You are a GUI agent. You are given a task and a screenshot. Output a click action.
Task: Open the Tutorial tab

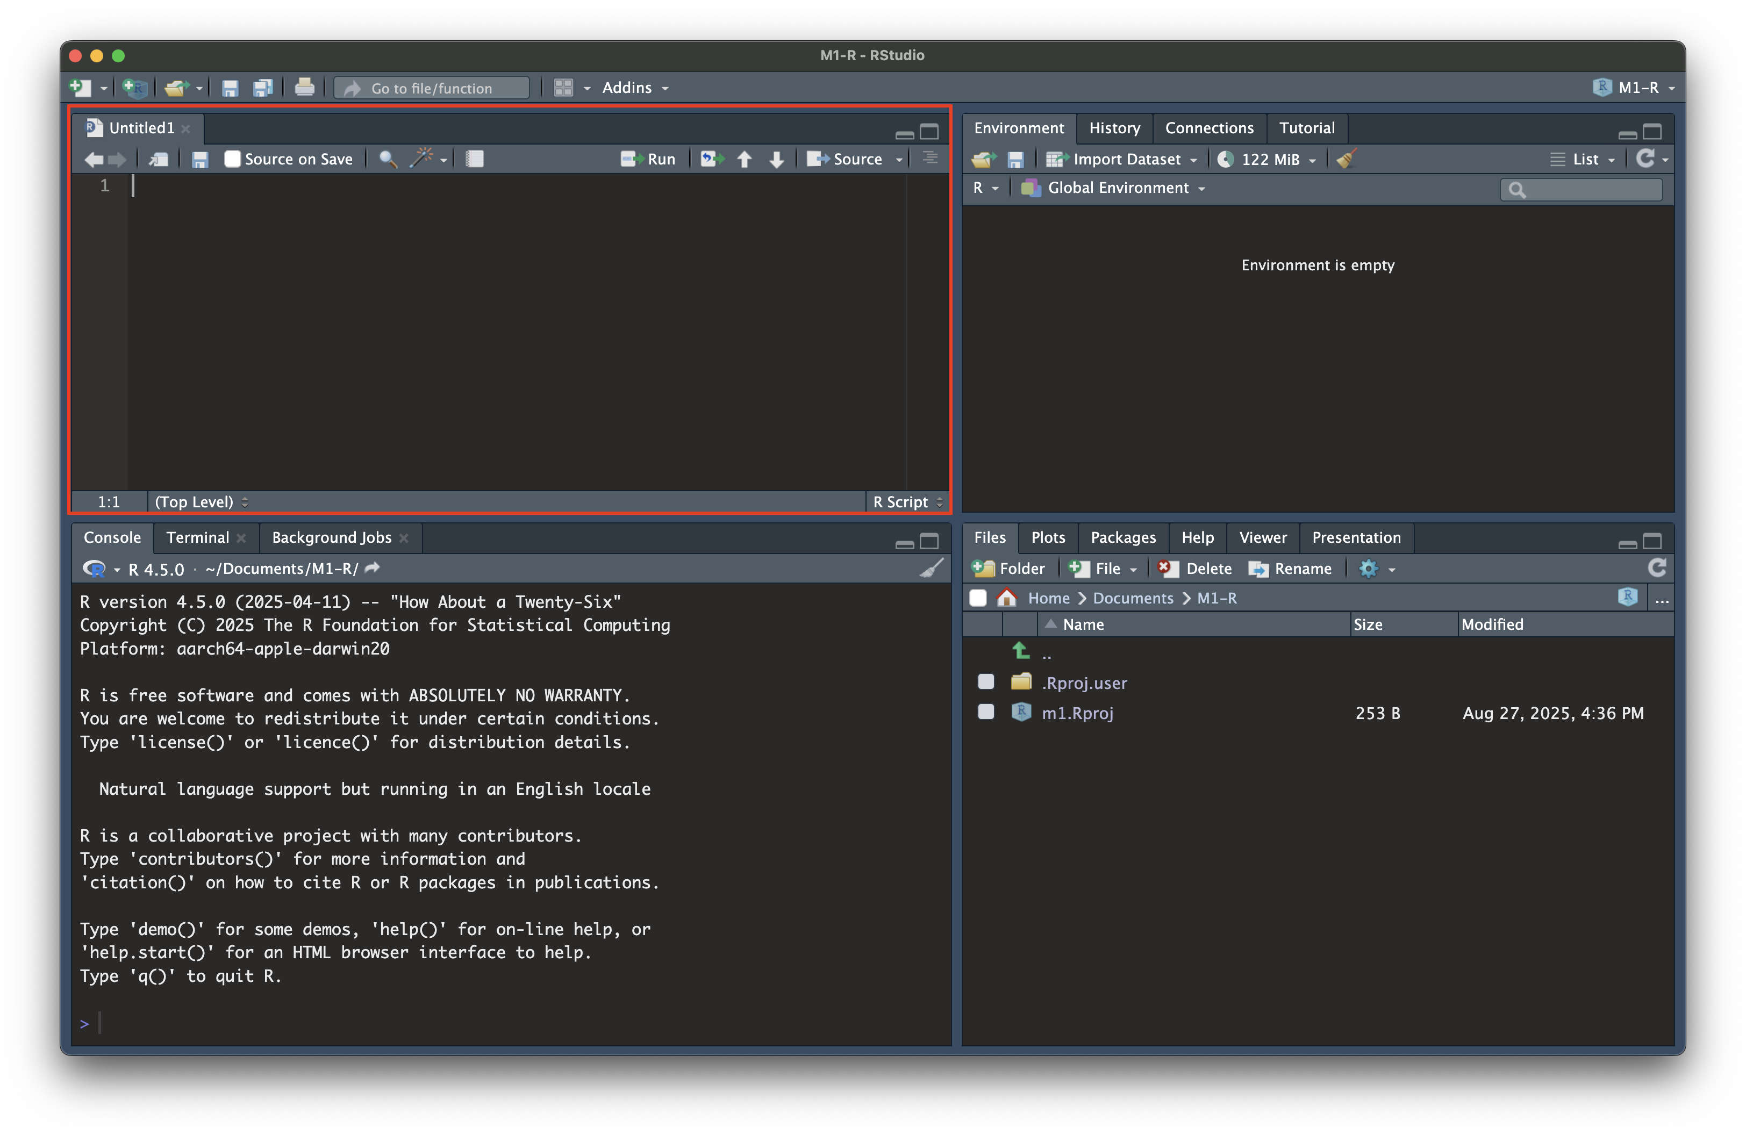click(x=1307, y=128)
